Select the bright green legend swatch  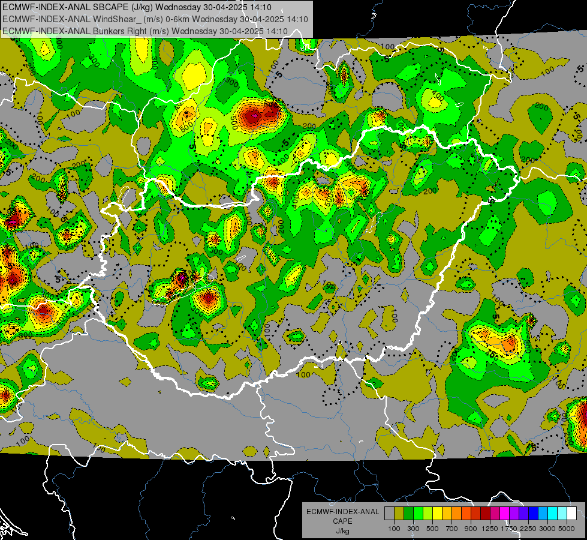tap(418, 514)
